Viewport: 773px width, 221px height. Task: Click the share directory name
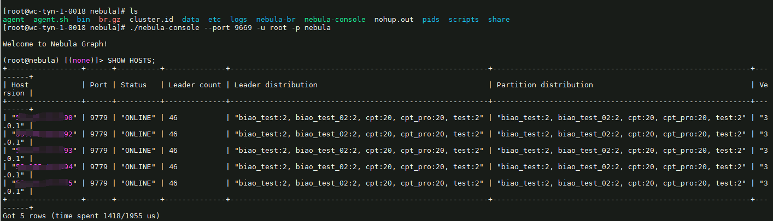[x=499, y=20]
